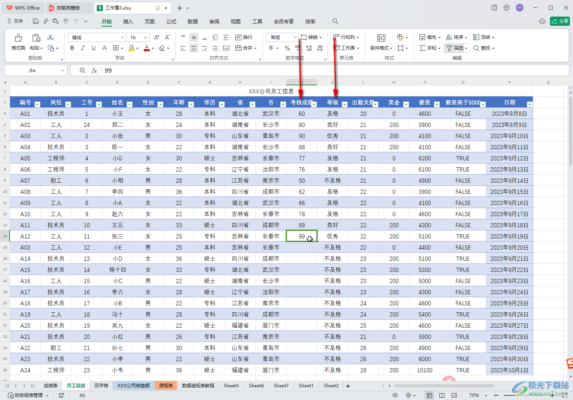Toggle Wrap Text (换行)
The image size is (573, 400).
244,37
